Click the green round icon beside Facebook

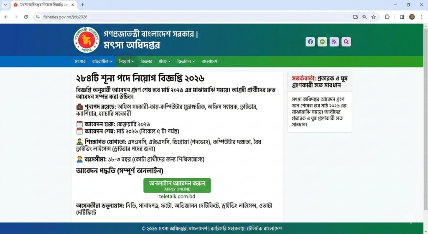point(322,42)
